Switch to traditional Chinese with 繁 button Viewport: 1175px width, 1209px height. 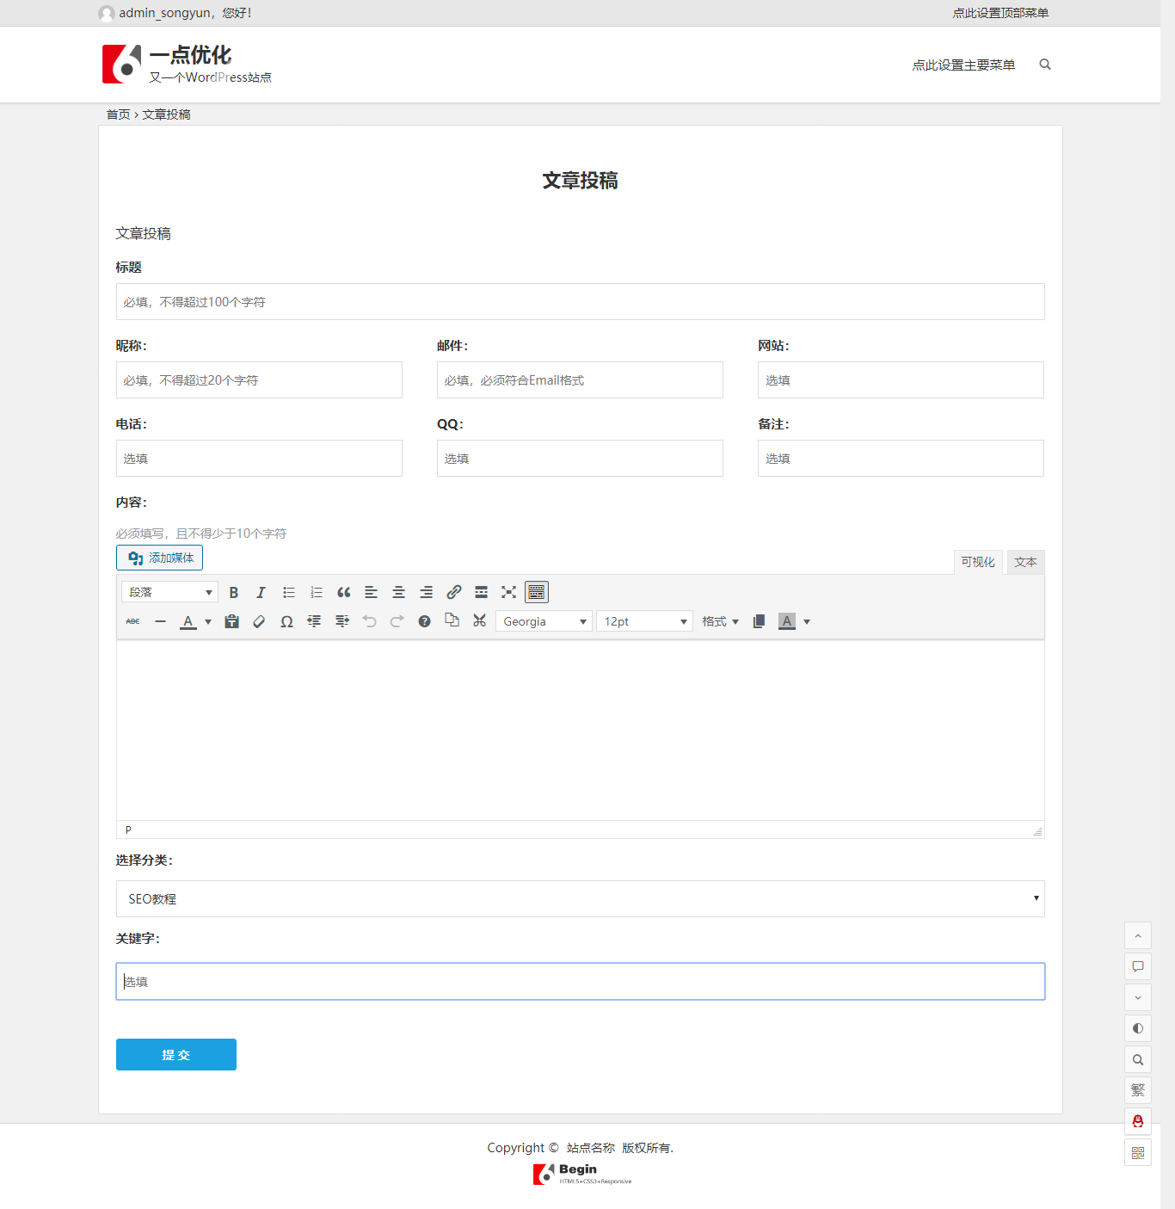point(1138,1090)
